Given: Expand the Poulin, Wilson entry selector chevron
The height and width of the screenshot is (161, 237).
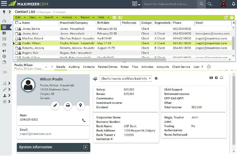Looking at the screenshot, I should coord(46,67).
